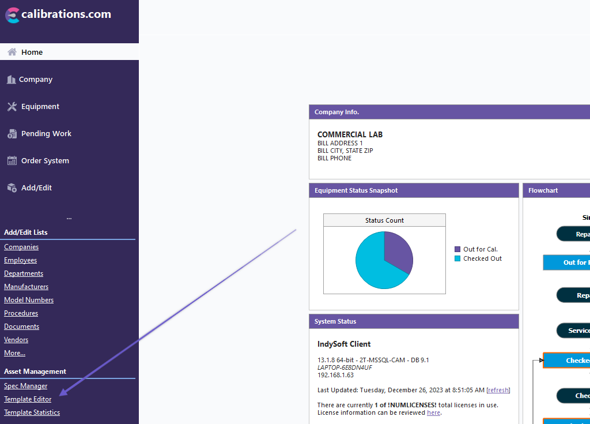Open the Companies list link
Image resolution: width=590 pixels, height=424 pixels.
[x=21, y=247]
